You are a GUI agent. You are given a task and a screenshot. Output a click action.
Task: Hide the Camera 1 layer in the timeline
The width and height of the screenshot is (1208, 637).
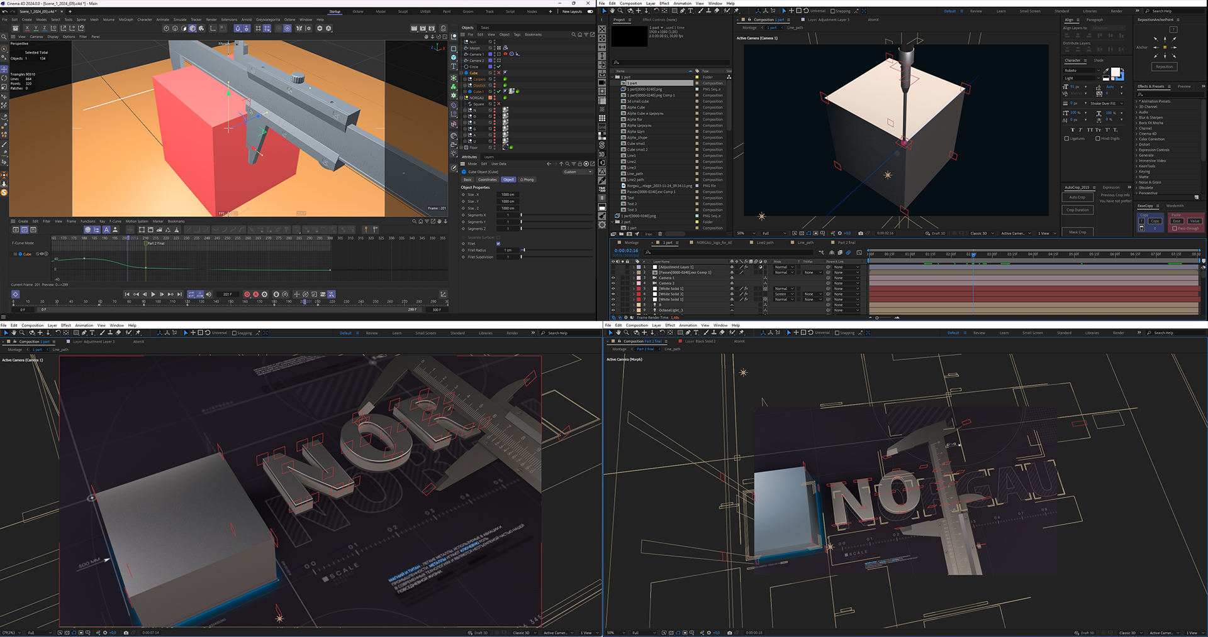(613, 278)
